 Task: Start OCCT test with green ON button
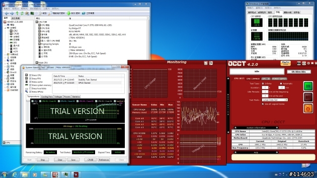coord(308,86)
